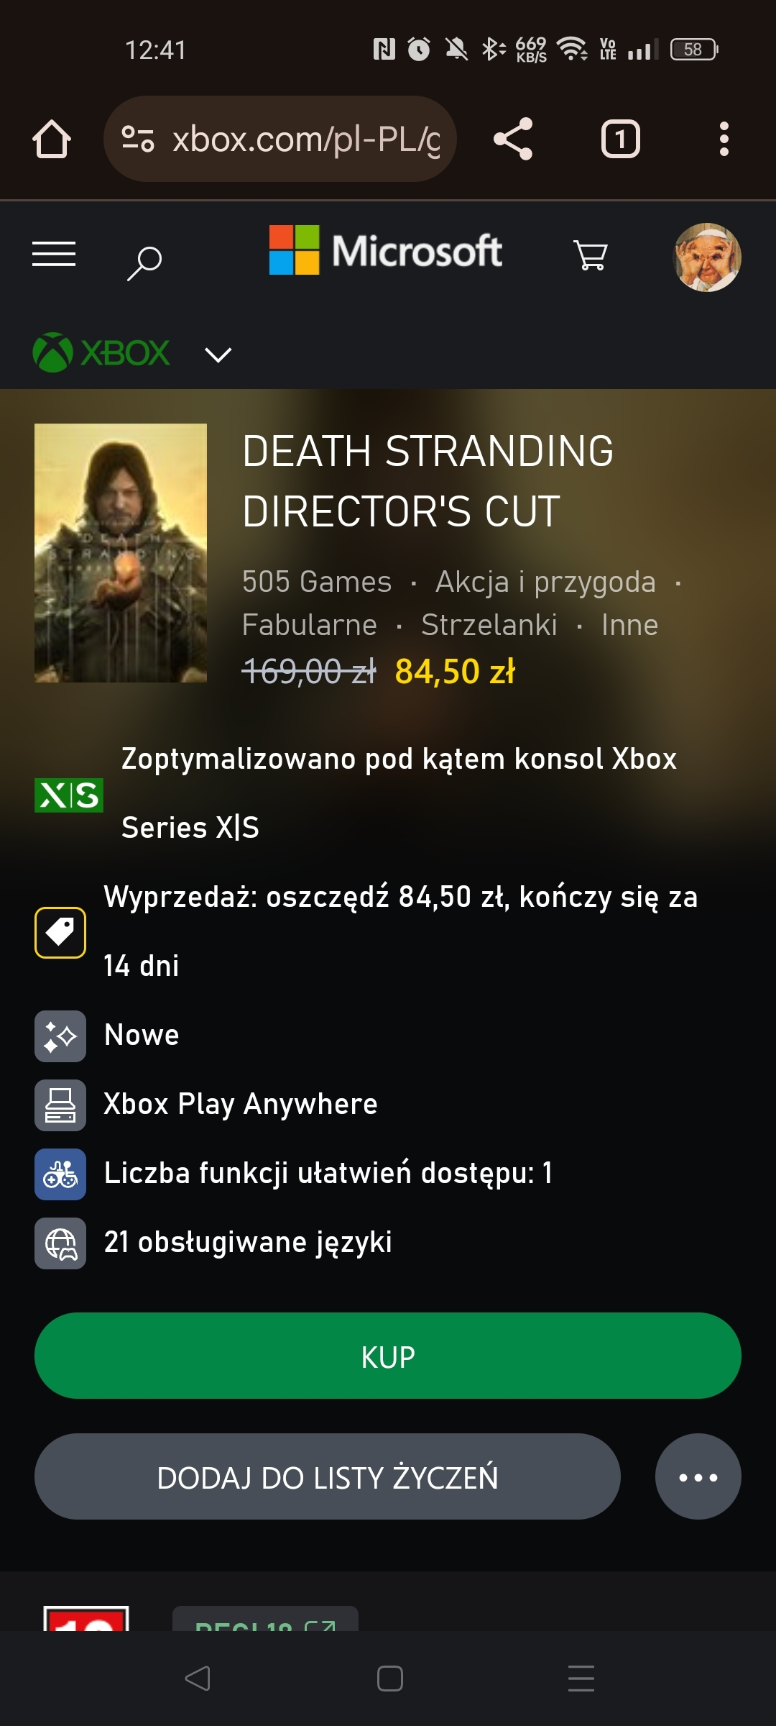776x1726 pixels.
Task: Tap the Android back navigation button
Action: point(197,1679)
